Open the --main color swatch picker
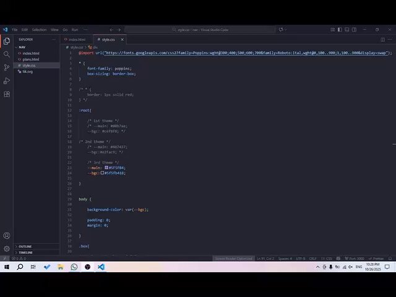The width and height of the screenshot is (396, 297). pyautogui.click(x=106, y=168)
